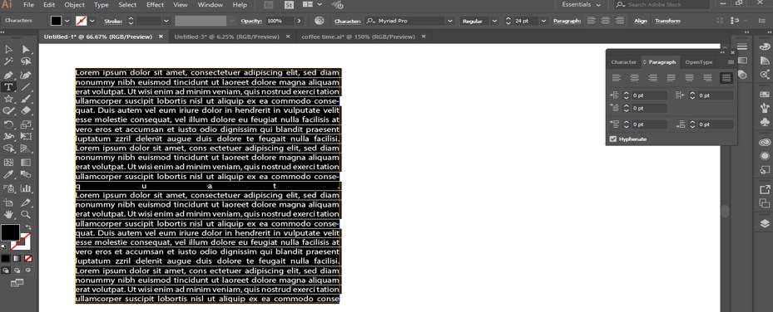Select the Star shape tool
The width and height of the screenshot is (773, 312).
(8, 100)
